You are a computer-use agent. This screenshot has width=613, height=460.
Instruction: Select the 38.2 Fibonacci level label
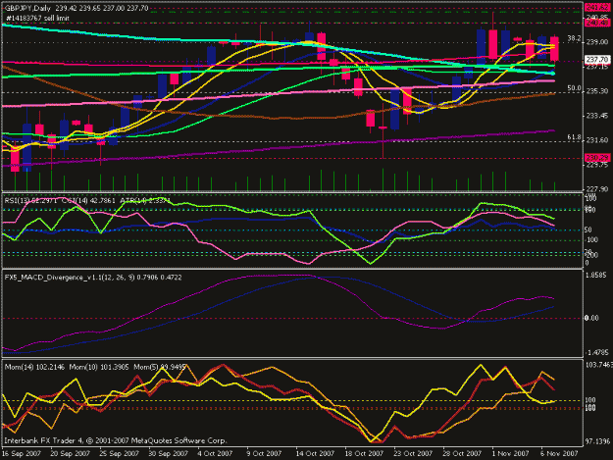574,38
